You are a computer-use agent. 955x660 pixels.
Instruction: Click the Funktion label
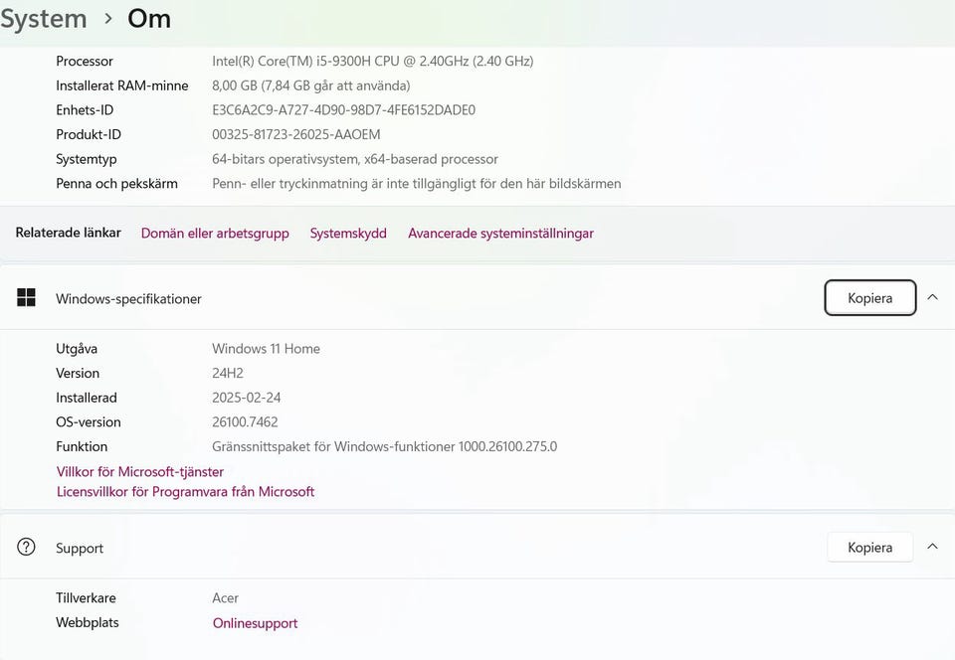coord(82,446)
